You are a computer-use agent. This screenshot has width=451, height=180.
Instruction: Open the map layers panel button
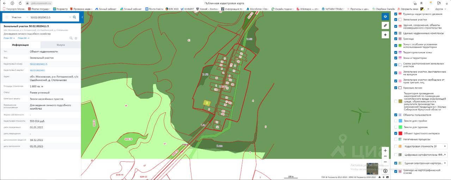[x=385, y=16]
